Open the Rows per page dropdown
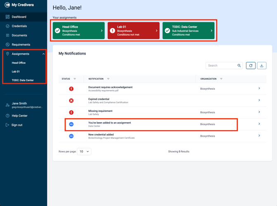This screenshot has width=277, height=206. pos(84,152)
